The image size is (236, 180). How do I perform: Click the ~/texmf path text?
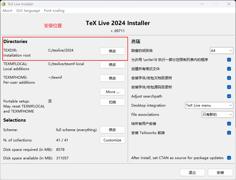(55, 77)
